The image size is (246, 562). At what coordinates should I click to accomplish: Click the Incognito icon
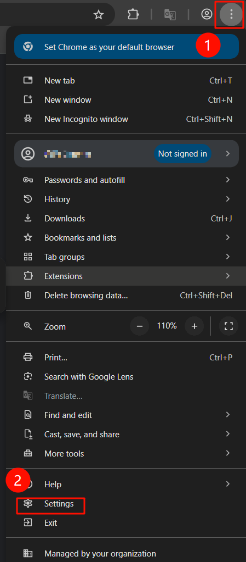[28, 119]
